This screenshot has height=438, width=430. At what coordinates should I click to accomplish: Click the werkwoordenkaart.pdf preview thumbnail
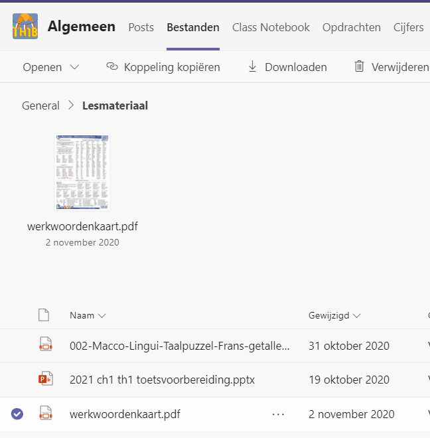[82, 173]
